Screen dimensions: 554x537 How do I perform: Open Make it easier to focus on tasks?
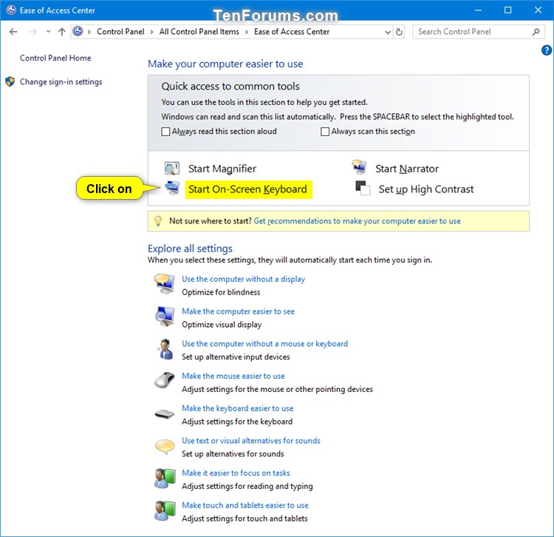[x=236, y=473]
